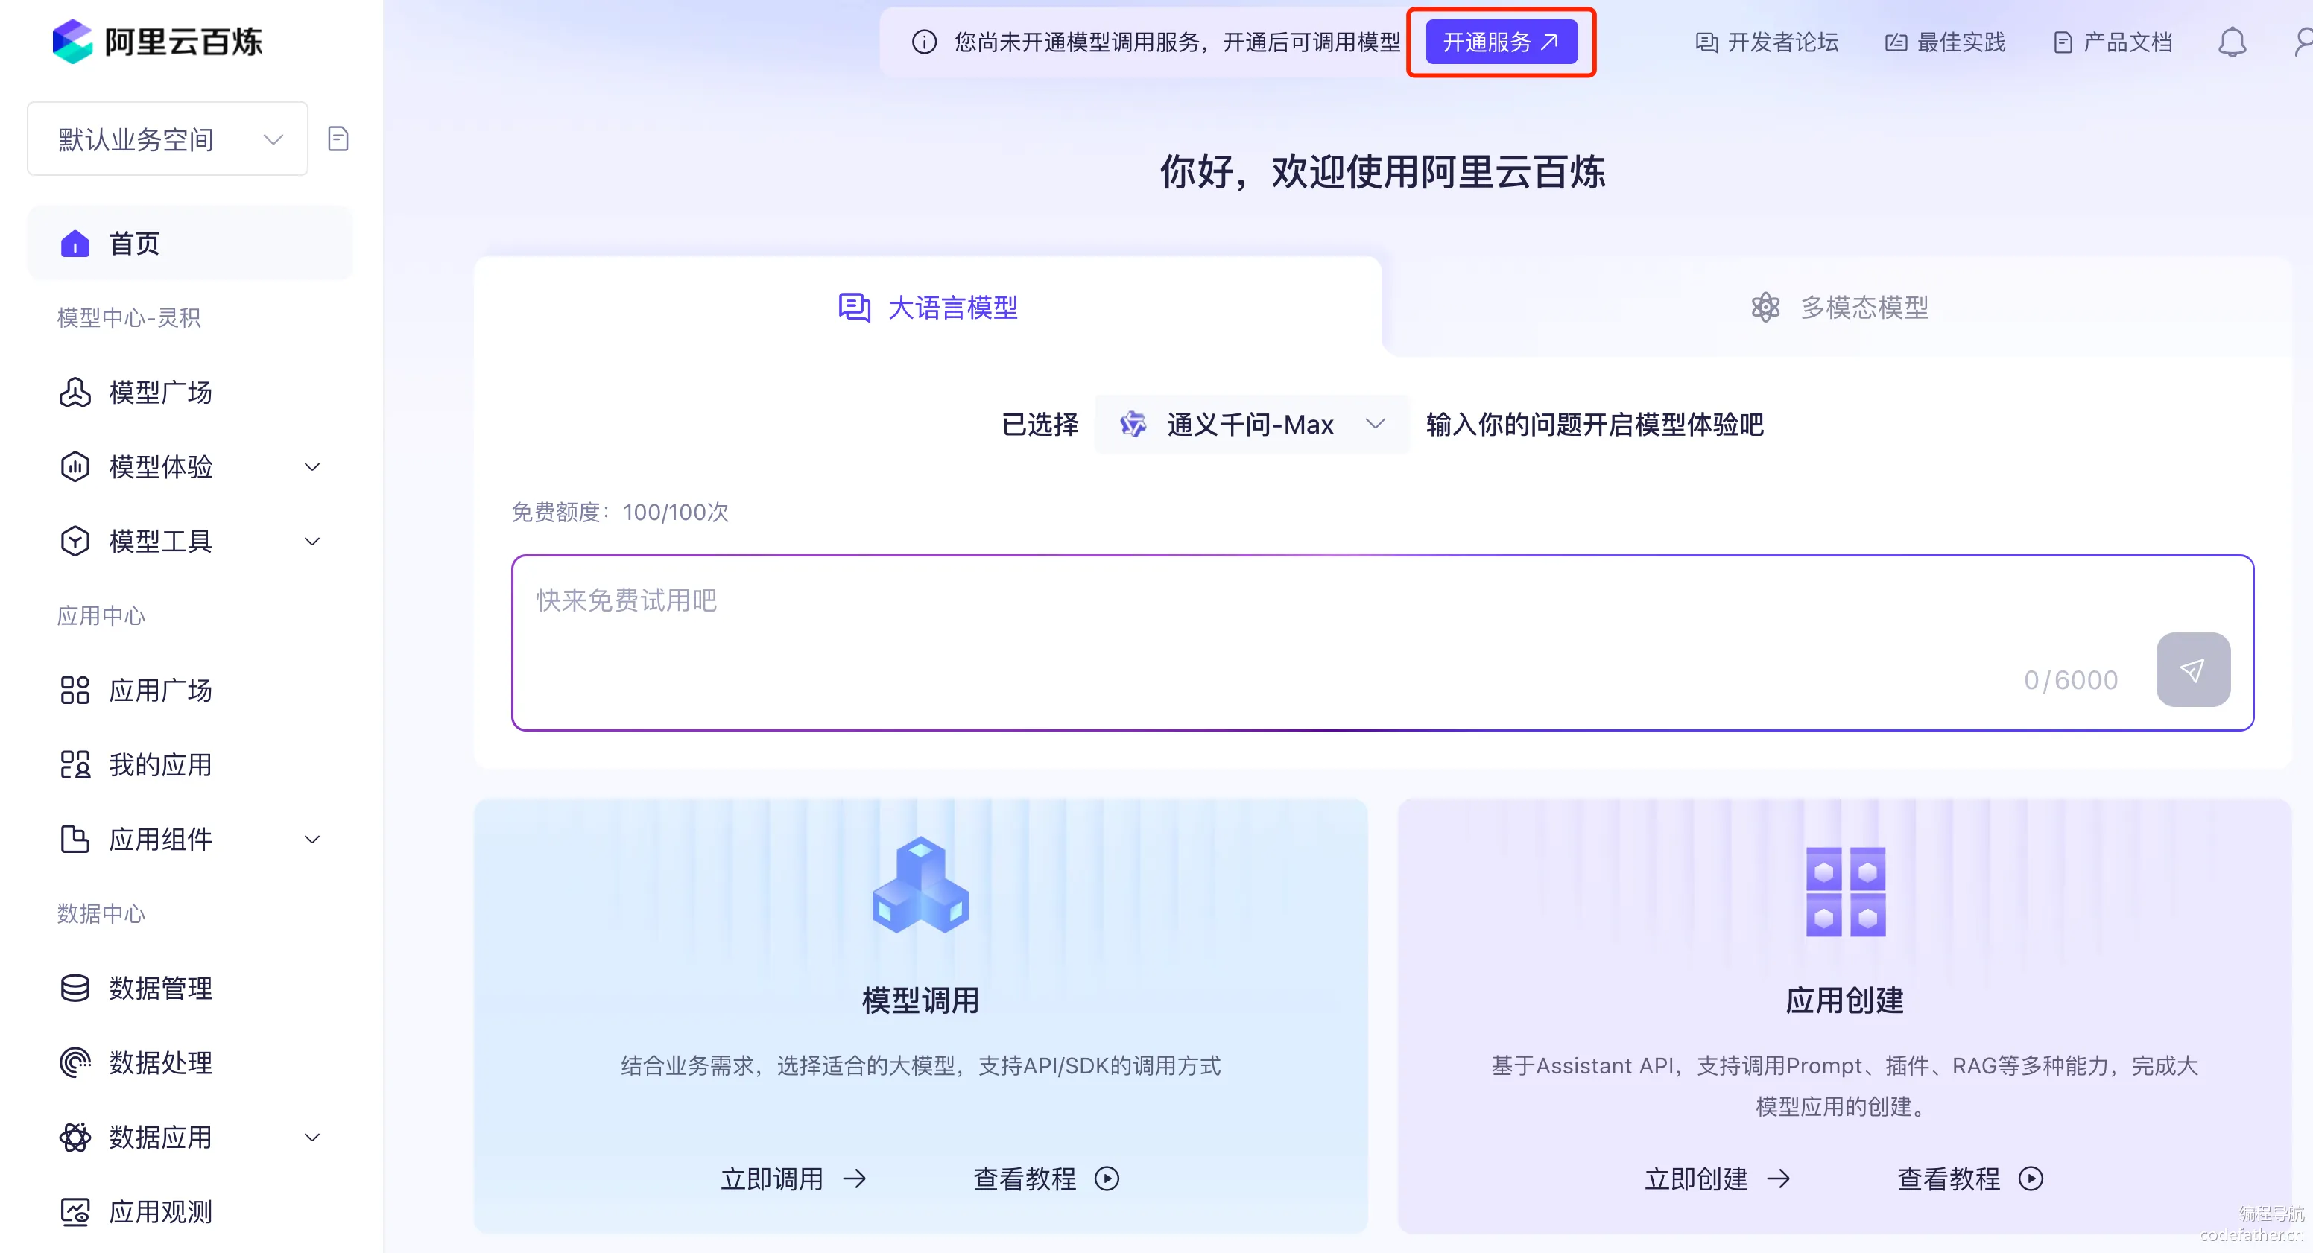Expand the 数据应用 submenu chevron

312,1138
